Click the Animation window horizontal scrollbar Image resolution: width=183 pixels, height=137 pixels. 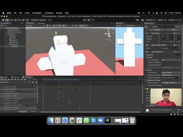coord(90,112)
